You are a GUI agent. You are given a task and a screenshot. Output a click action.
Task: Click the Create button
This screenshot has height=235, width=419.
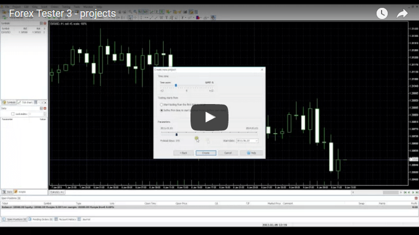point(206,153)
